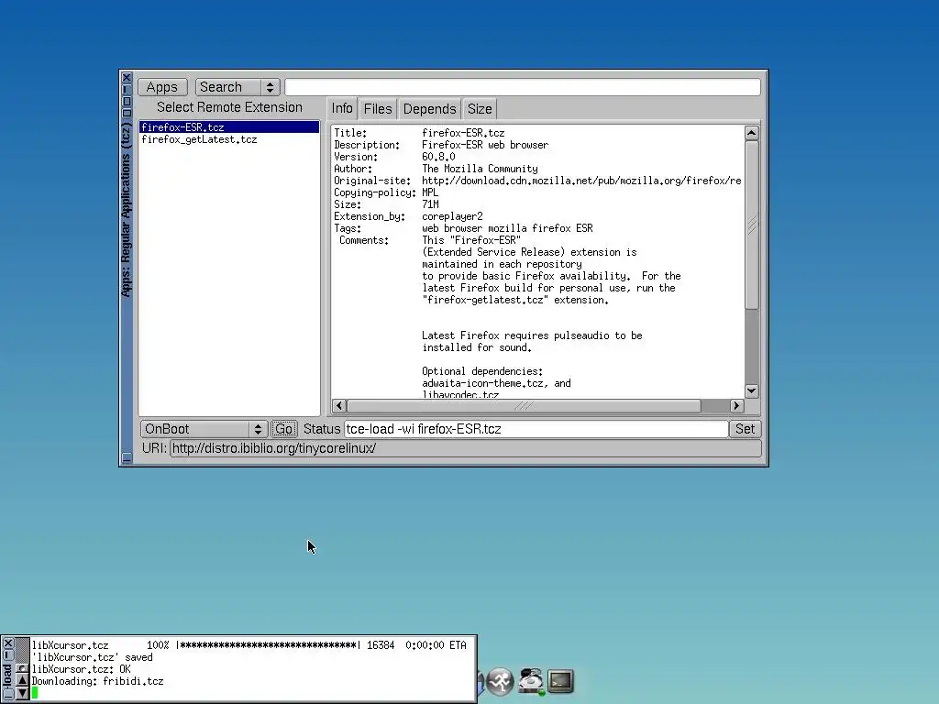
Task: Click the size value 71M
Action: [430, 204]
